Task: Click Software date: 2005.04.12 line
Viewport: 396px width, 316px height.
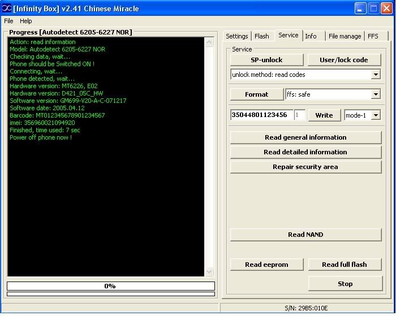Action: (47, 109)
